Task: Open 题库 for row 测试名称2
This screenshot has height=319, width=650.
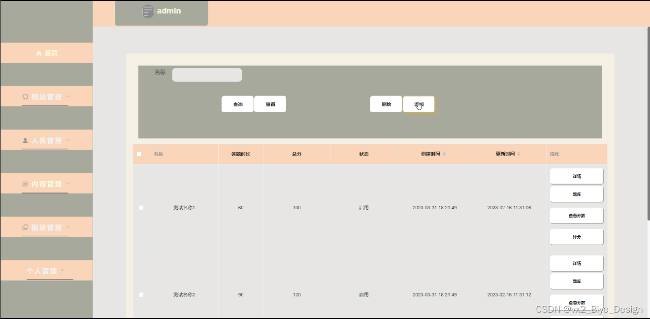Action: (577, 282)
